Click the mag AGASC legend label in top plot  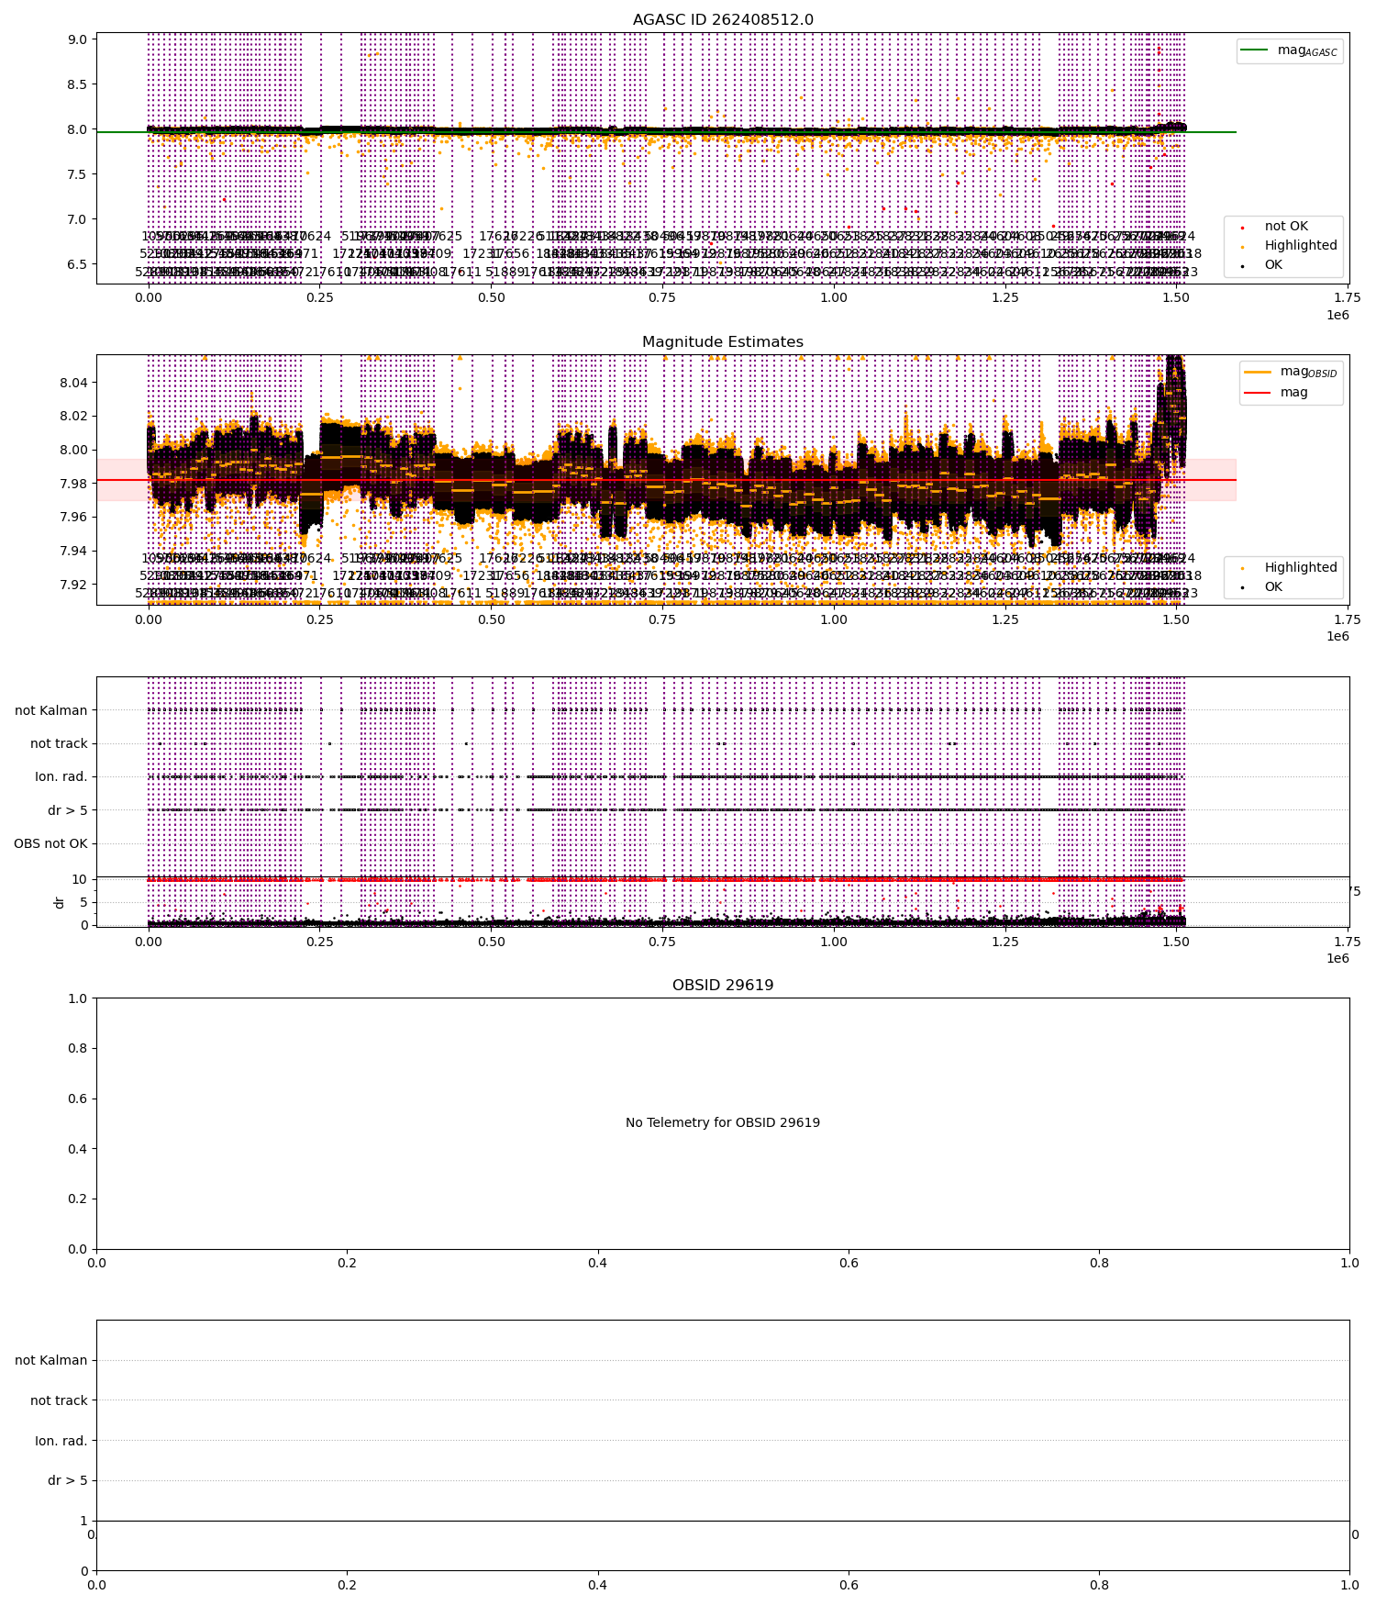coord(1307,50)
